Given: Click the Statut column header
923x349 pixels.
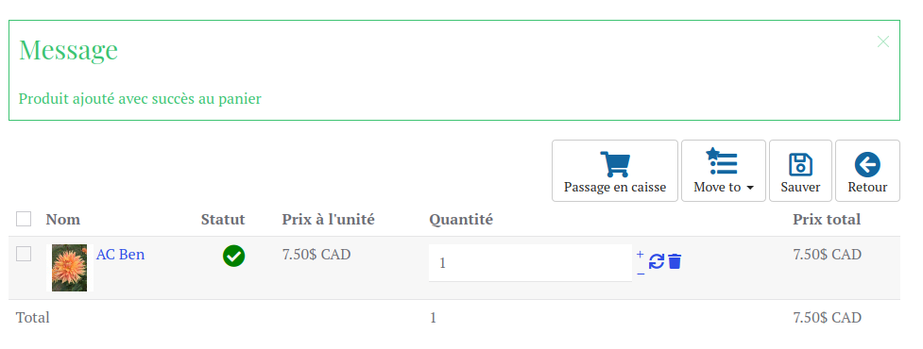Looking at the screenshot, I should point(223,220).
